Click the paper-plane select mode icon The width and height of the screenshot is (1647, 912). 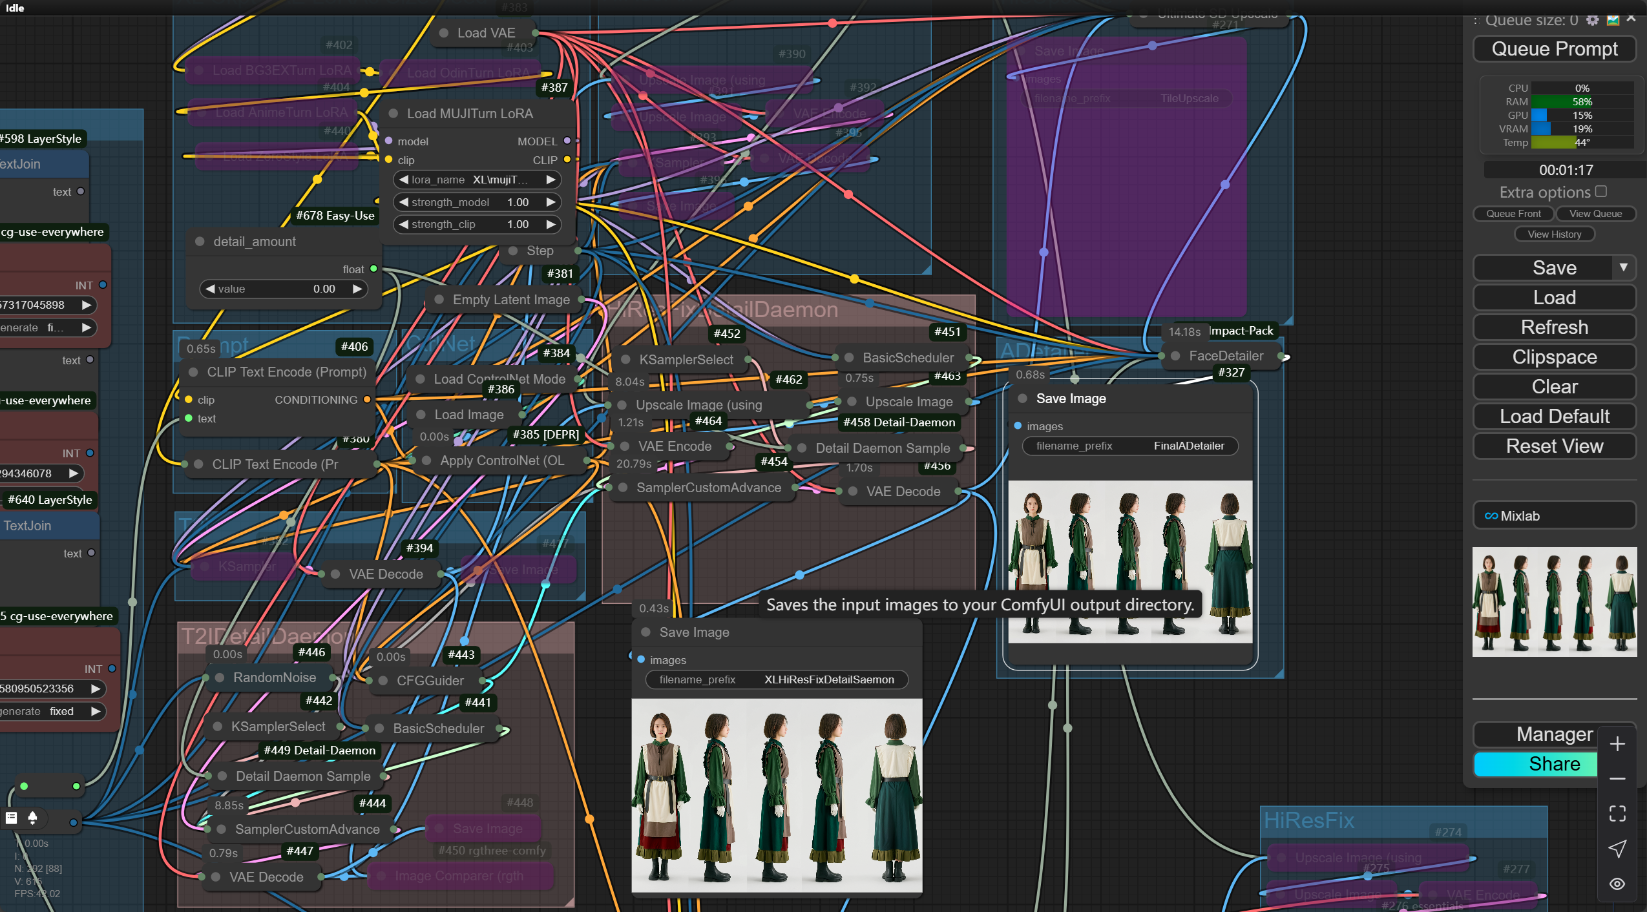click(x=1617, y=849)
